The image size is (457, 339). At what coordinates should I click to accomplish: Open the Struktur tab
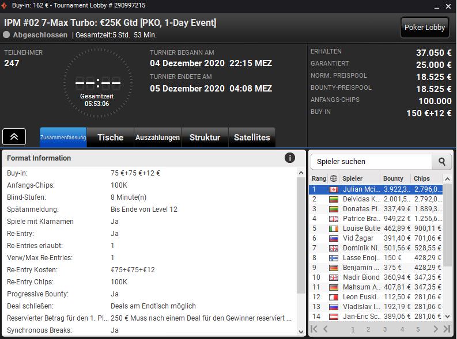coord(205,138)
